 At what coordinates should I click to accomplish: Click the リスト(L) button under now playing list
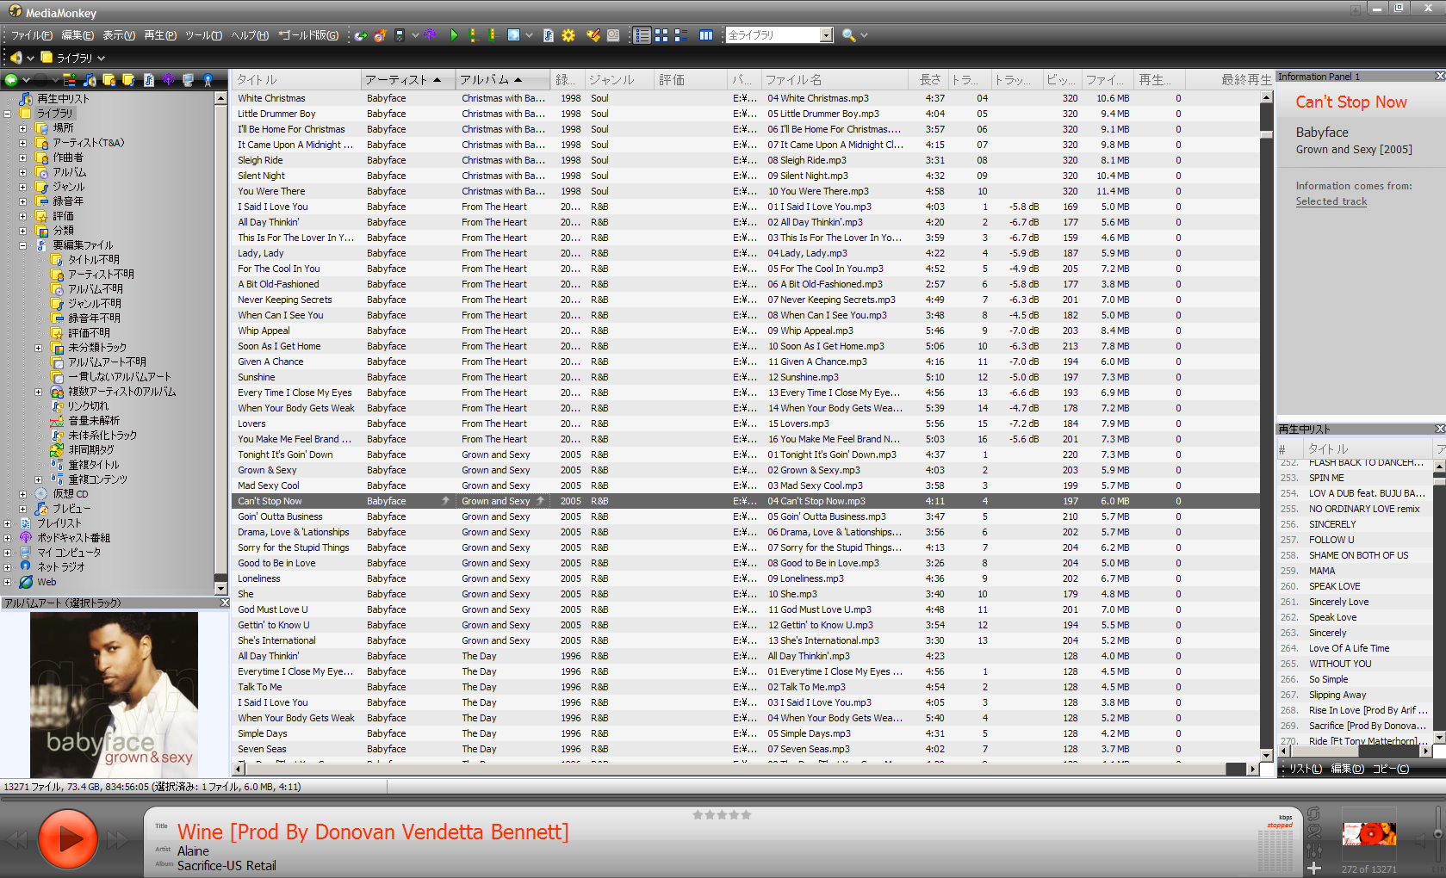coord(1305,769)
